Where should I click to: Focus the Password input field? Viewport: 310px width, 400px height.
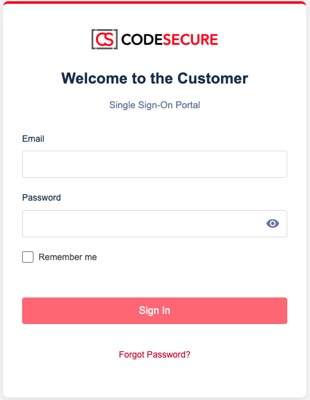[x=155, y=223]
